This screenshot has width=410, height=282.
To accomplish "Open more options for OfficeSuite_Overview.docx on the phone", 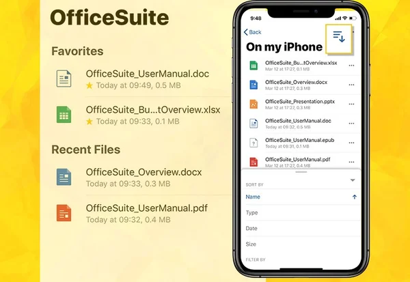I will pos(351,85).
